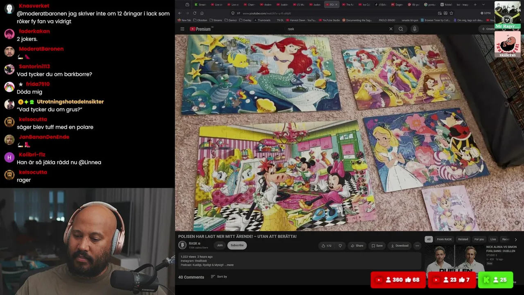The width and height of the screenshot is (524, 295).
Task: Download the video
Action: click(400, 246)
